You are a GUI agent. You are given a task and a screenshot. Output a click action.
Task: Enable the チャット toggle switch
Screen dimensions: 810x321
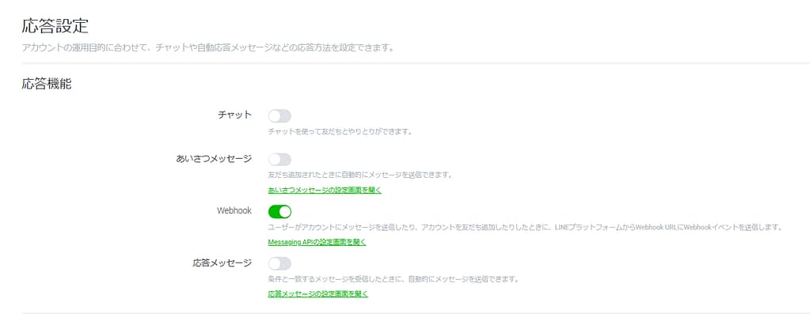280,116
